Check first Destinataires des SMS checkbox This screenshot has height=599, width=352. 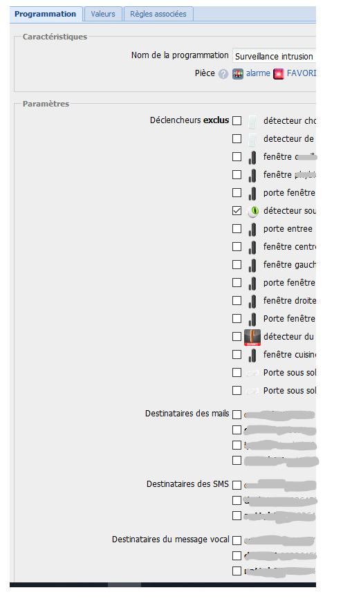237,485
